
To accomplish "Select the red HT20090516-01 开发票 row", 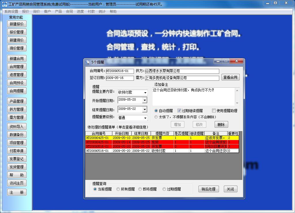I will 162,146.
